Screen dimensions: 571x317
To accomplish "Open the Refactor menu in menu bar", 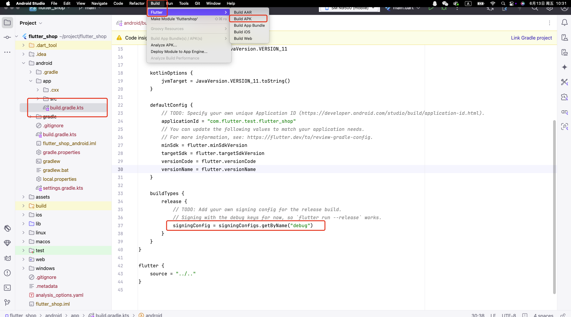I will pos(137,4).
